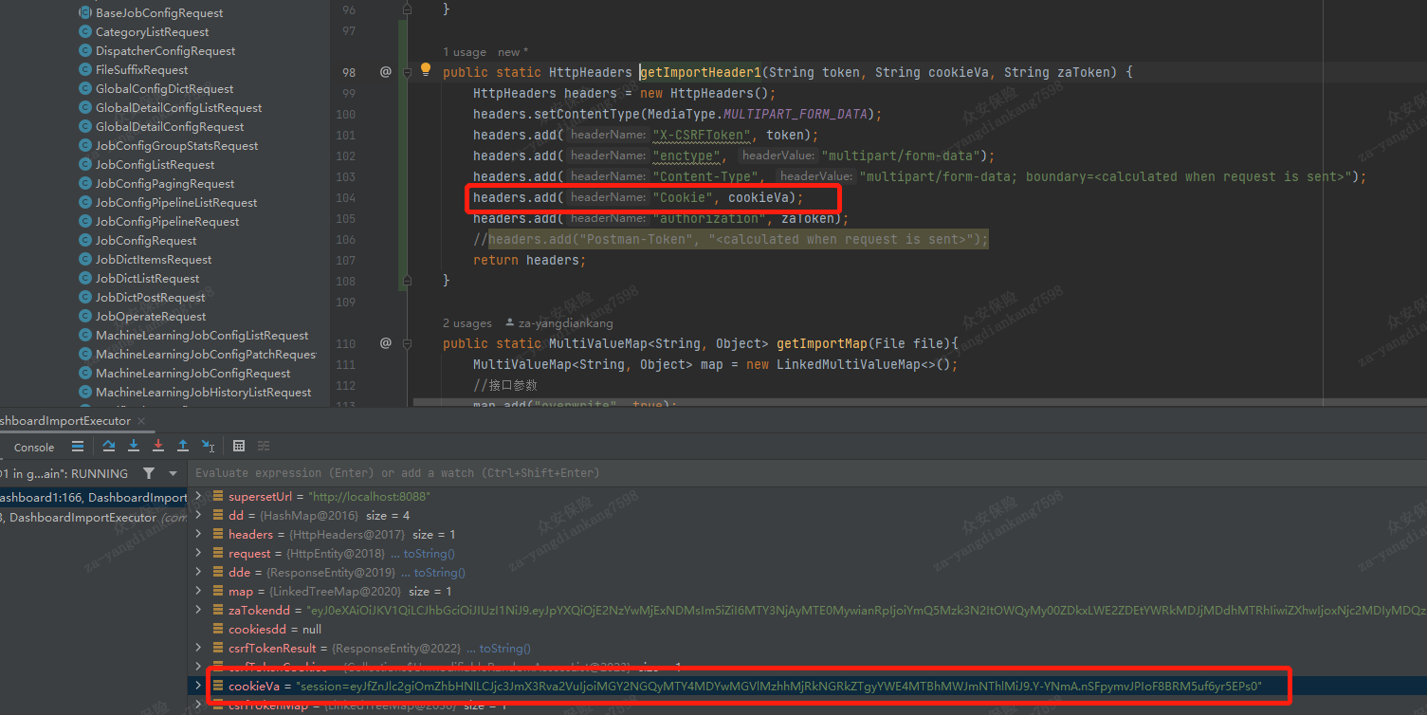Screen dimensions: 1427x715
Task: Click the layout settings icon in debug toolbar
Action: click(264, 446)
